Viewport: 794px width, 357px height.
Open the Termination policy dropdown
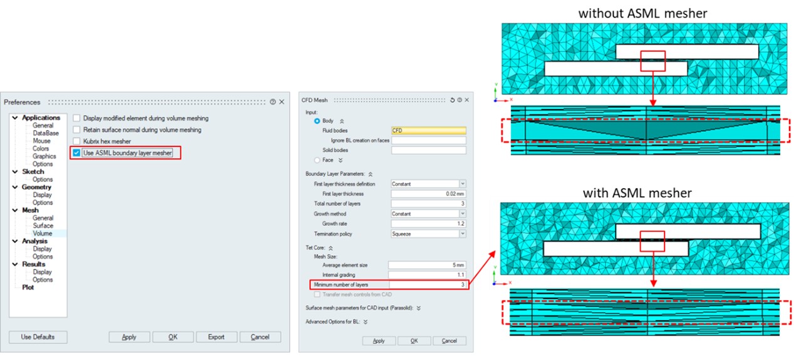point(462,234)
